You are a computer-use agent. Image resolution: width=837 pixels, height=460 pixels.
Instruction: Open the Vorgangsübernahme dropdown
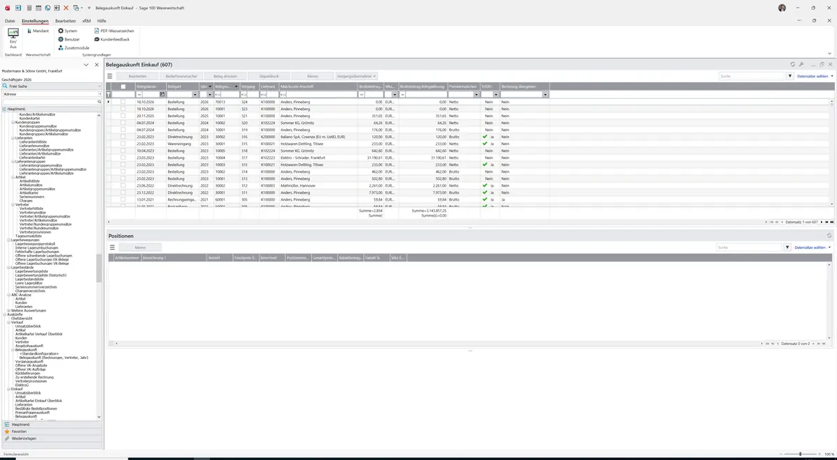[356, 76]
